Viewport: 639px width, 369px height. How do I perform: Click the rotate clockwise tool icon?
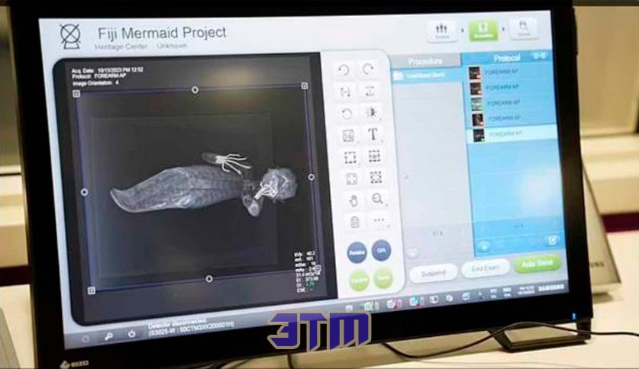tap(369, 69)
